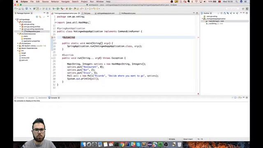Open the Debug button dropdown arrow
263x148 pixels.
(x=55, y=9)
